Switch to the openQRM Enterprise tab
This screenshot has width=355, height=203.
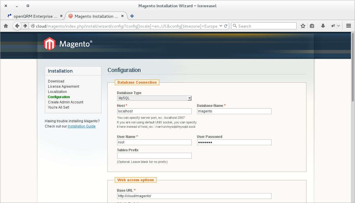35,16
